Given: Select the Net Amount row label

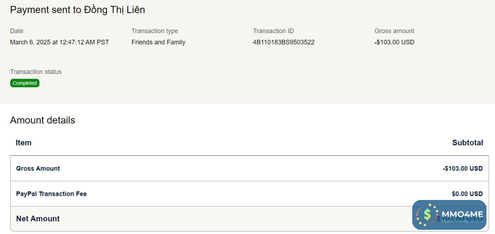Looking at the screenshot, I should click(38, 219).
